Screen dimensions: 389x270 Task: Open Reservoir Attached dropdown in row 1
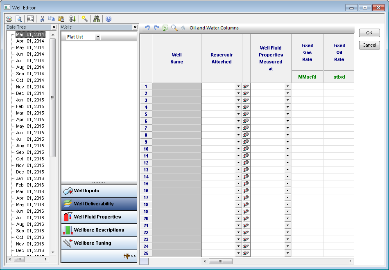pos(238,86)
